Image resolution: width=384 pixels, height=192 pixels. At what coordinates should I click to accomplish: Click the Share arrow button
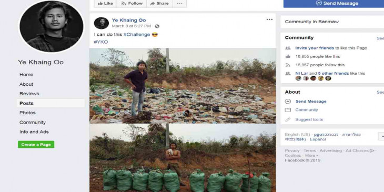tap(159, 4)
